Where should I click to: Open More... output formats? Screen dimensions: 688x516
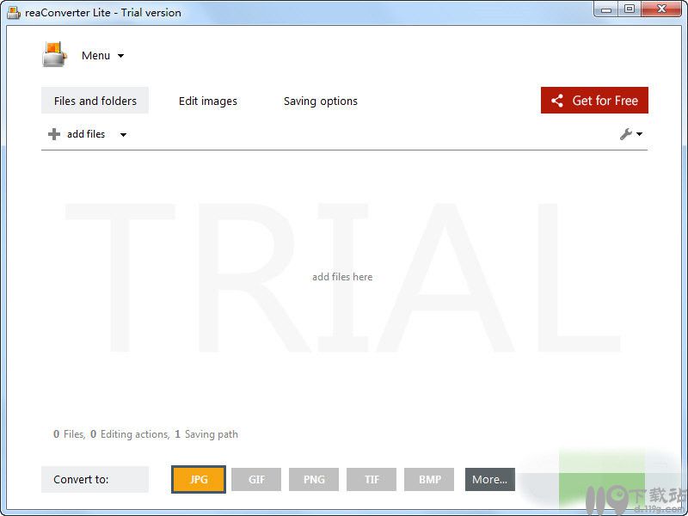(490, 479)
